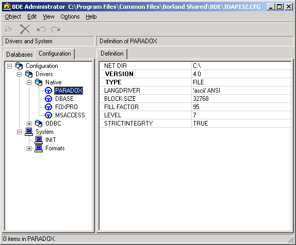
Task: Click the LEVEL parameter name
Action: (x=113, y=115)
